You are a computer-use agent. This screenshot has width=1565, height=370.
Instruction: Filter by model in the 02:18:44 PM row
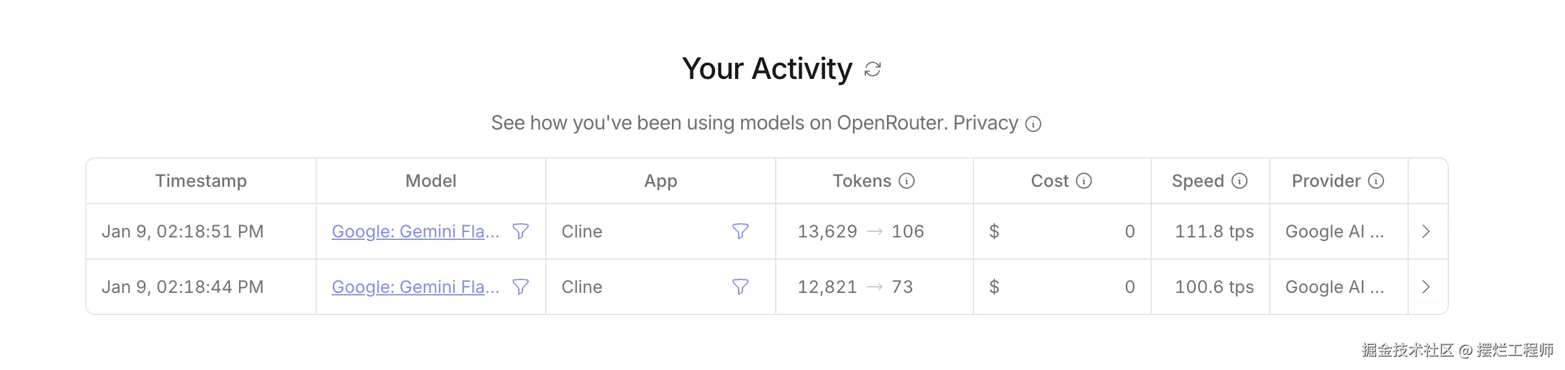click(521, 287)
